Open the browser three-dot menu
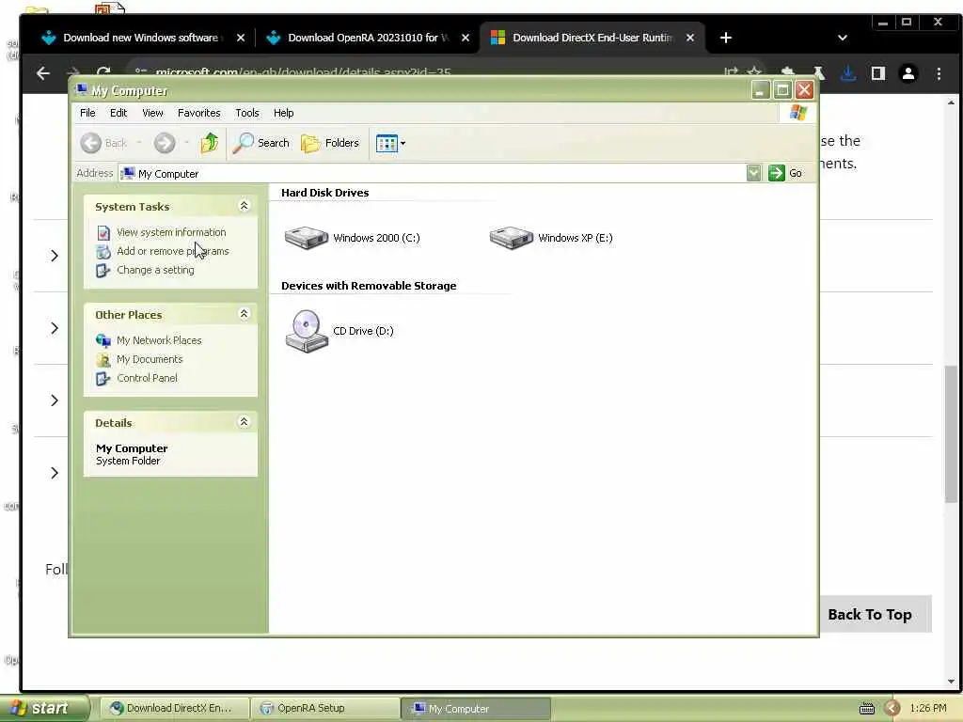 click(x=939, y=73)
